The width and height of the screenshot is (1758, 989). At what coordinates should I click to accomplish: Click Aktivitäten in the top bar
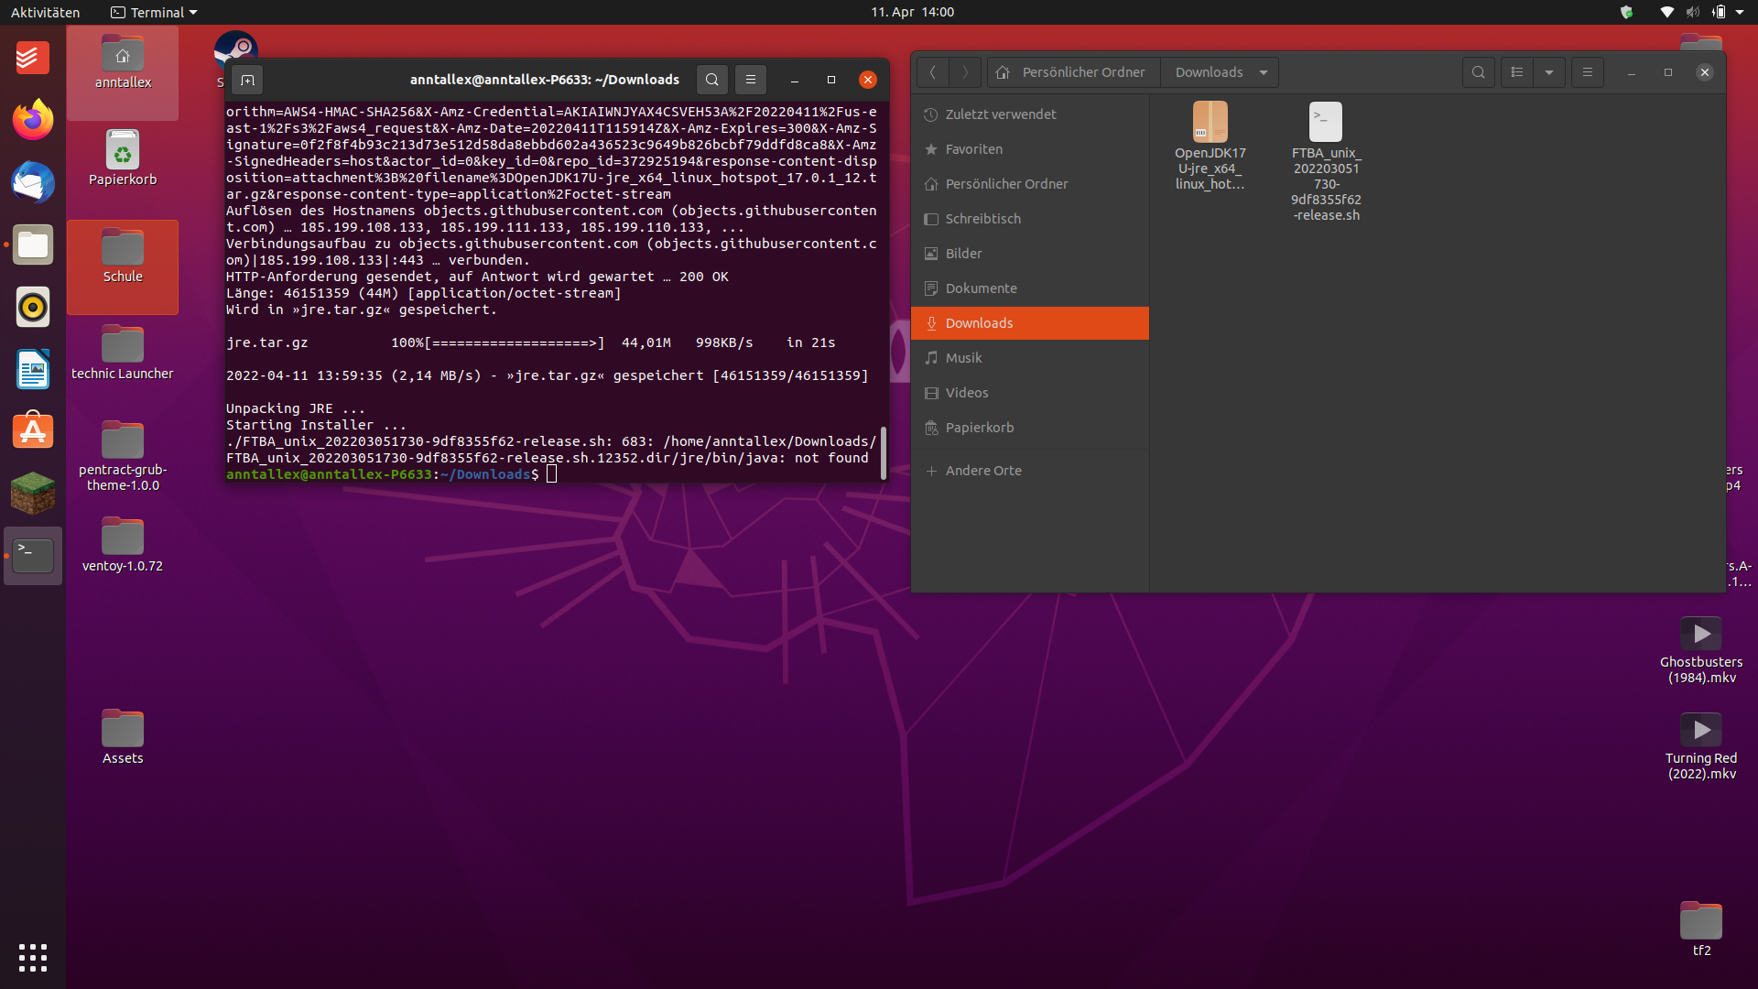point(45,12)
